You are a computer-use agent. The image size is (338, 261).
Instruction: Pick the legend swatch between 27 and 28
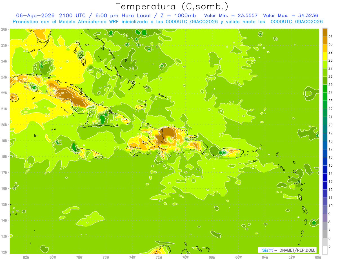[325, 64]
